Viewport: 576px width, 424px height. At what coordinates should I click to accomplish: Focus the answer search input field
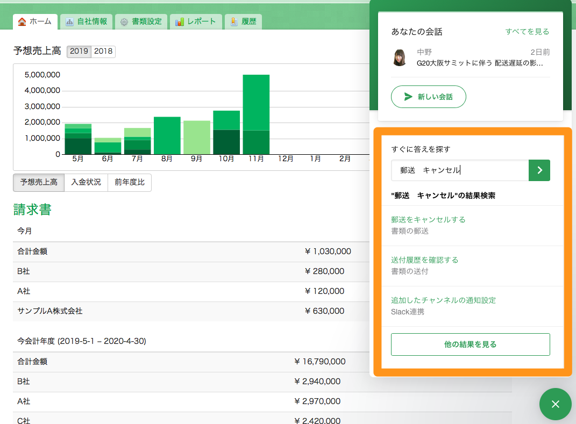tap(460, 170)
